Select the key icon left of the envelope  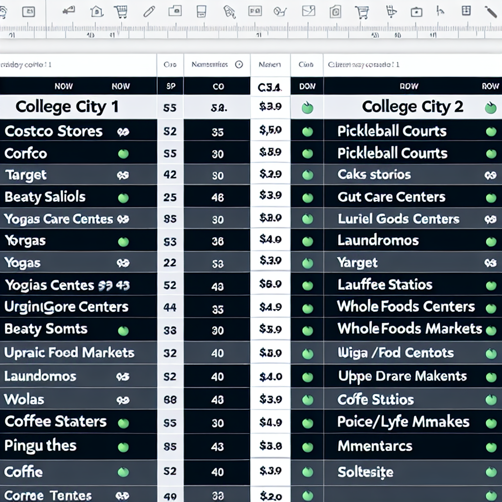click(280, 12)
